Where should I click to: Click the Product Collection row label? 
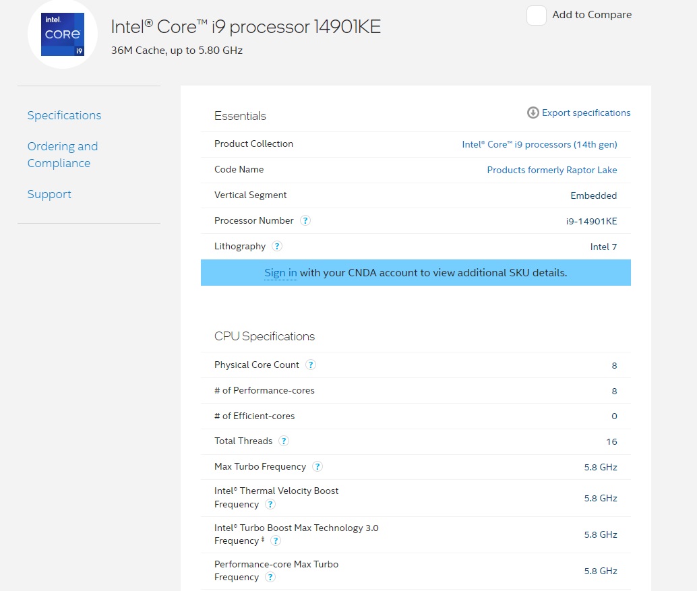pos(254,144)
